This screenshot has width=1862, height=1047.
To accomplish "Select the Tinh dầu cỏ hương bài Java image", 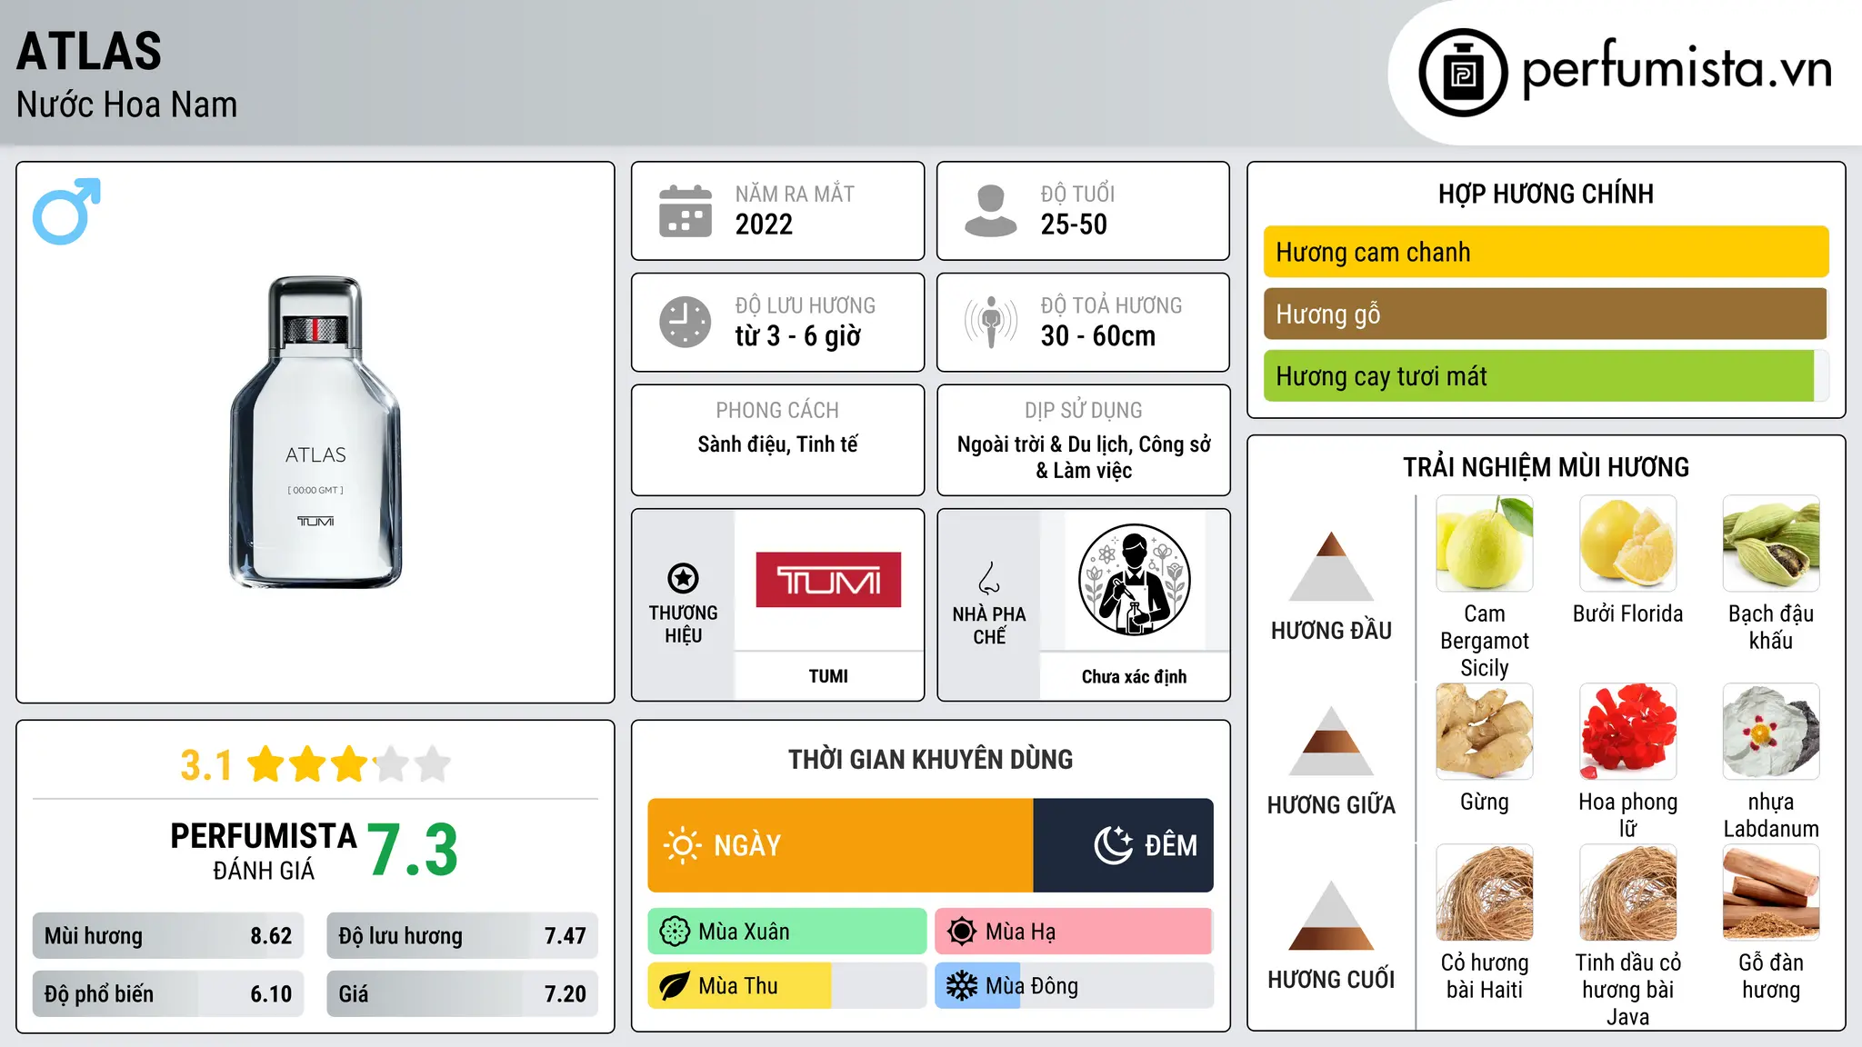I will pyautogui.click(x=1628, y=892).
